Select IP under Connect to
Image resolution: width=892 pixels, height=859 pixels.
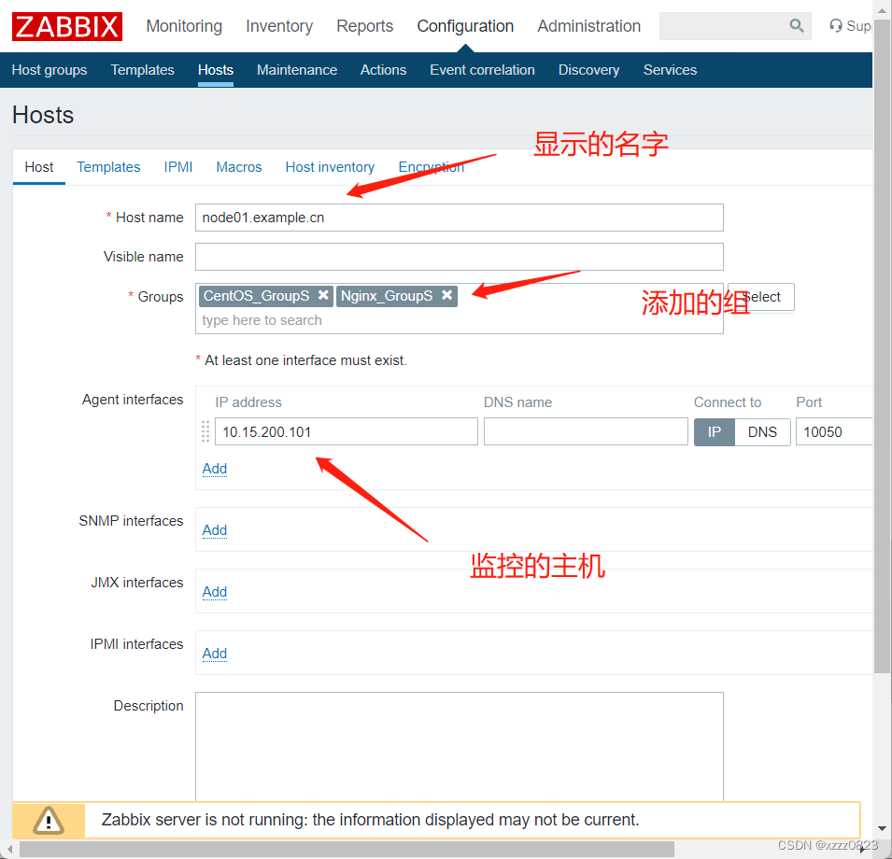coord(714,432)
